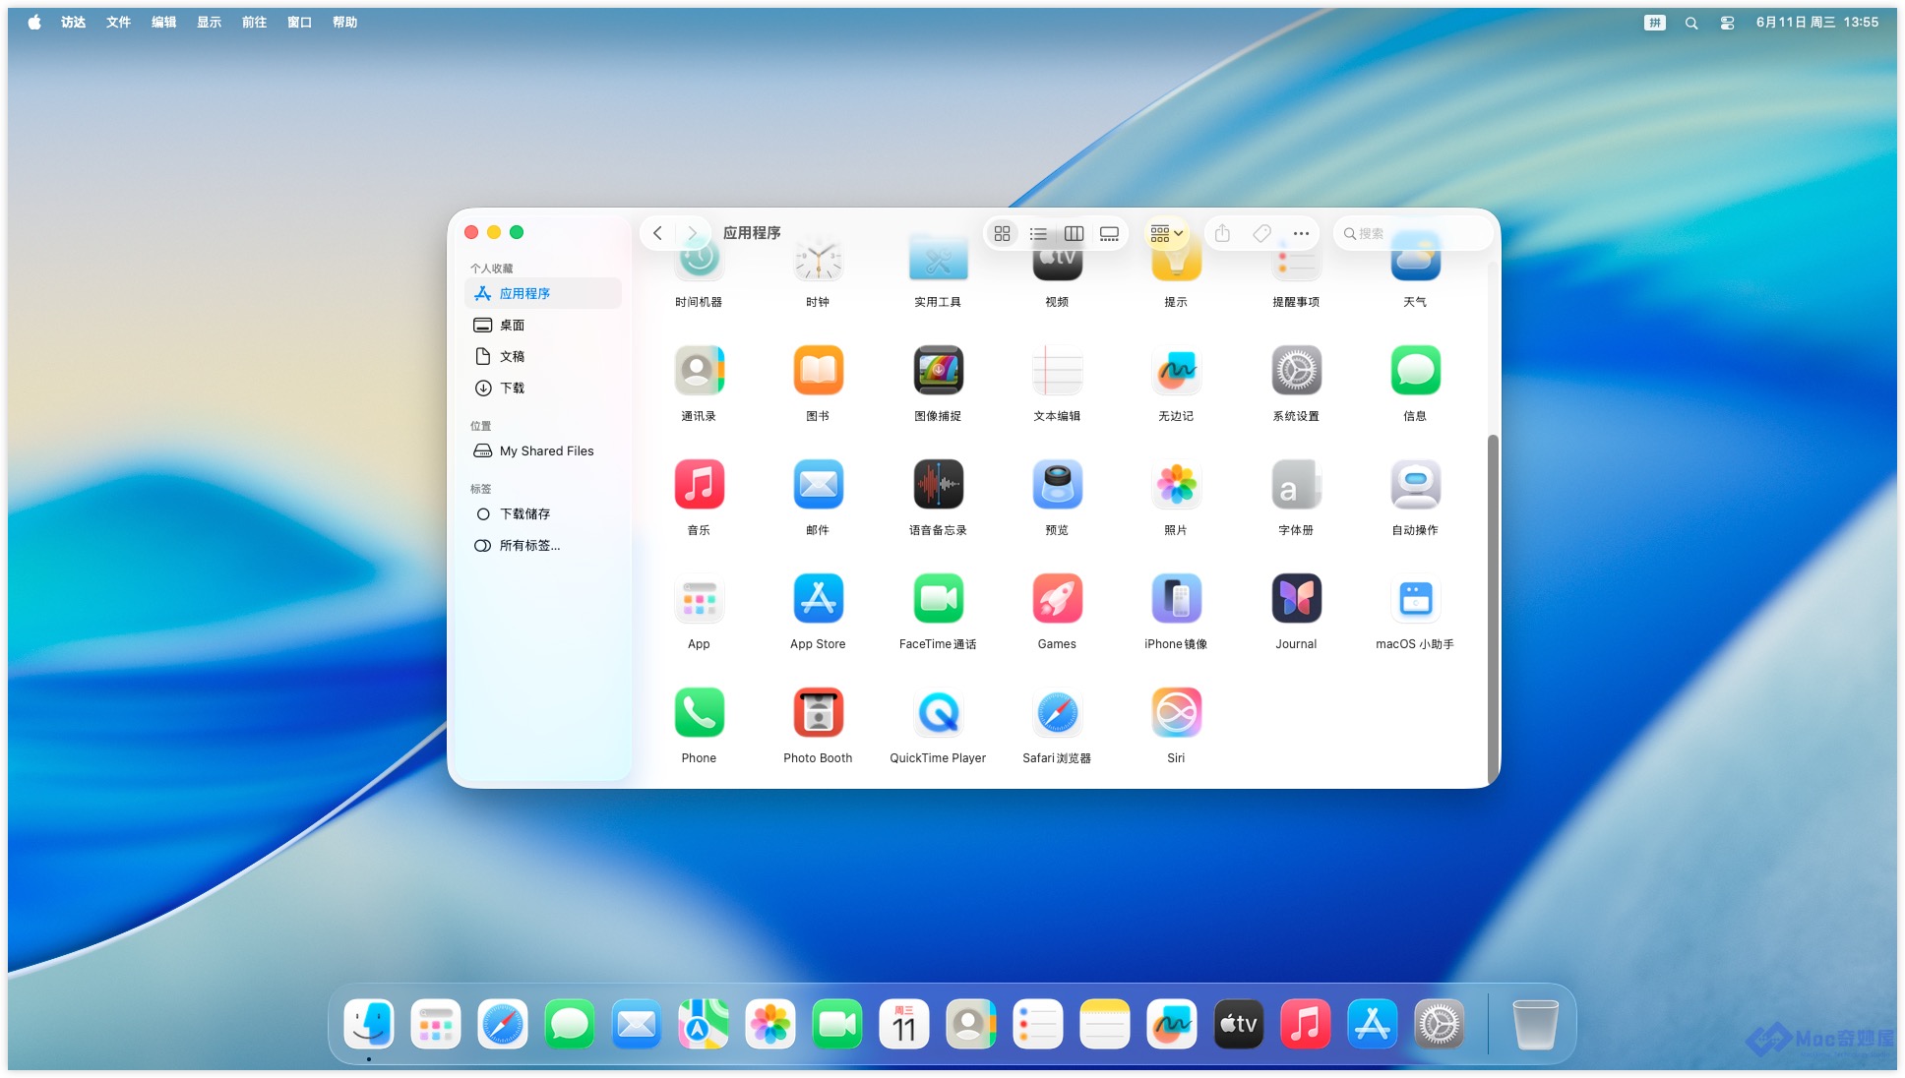Select the Games app icon
Image resolution: width=1905 pixels, height=1078 pixels.
tap(1057, 599)
